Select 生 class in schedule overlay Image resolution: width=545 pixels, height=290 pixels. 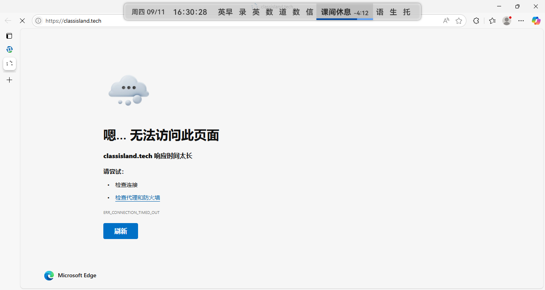393,12
